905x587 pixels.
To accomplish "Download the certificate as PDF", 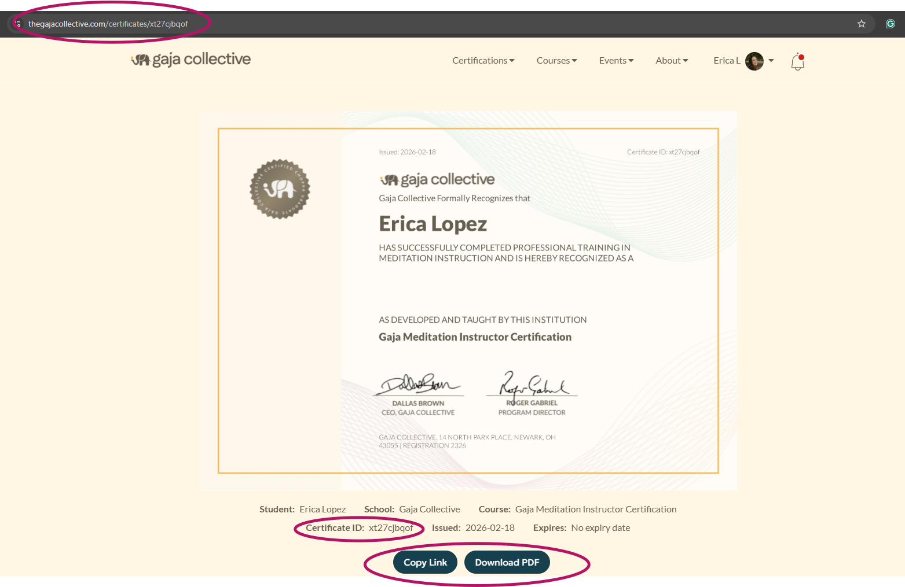I will pyautogui.click(x=507, y=562).
